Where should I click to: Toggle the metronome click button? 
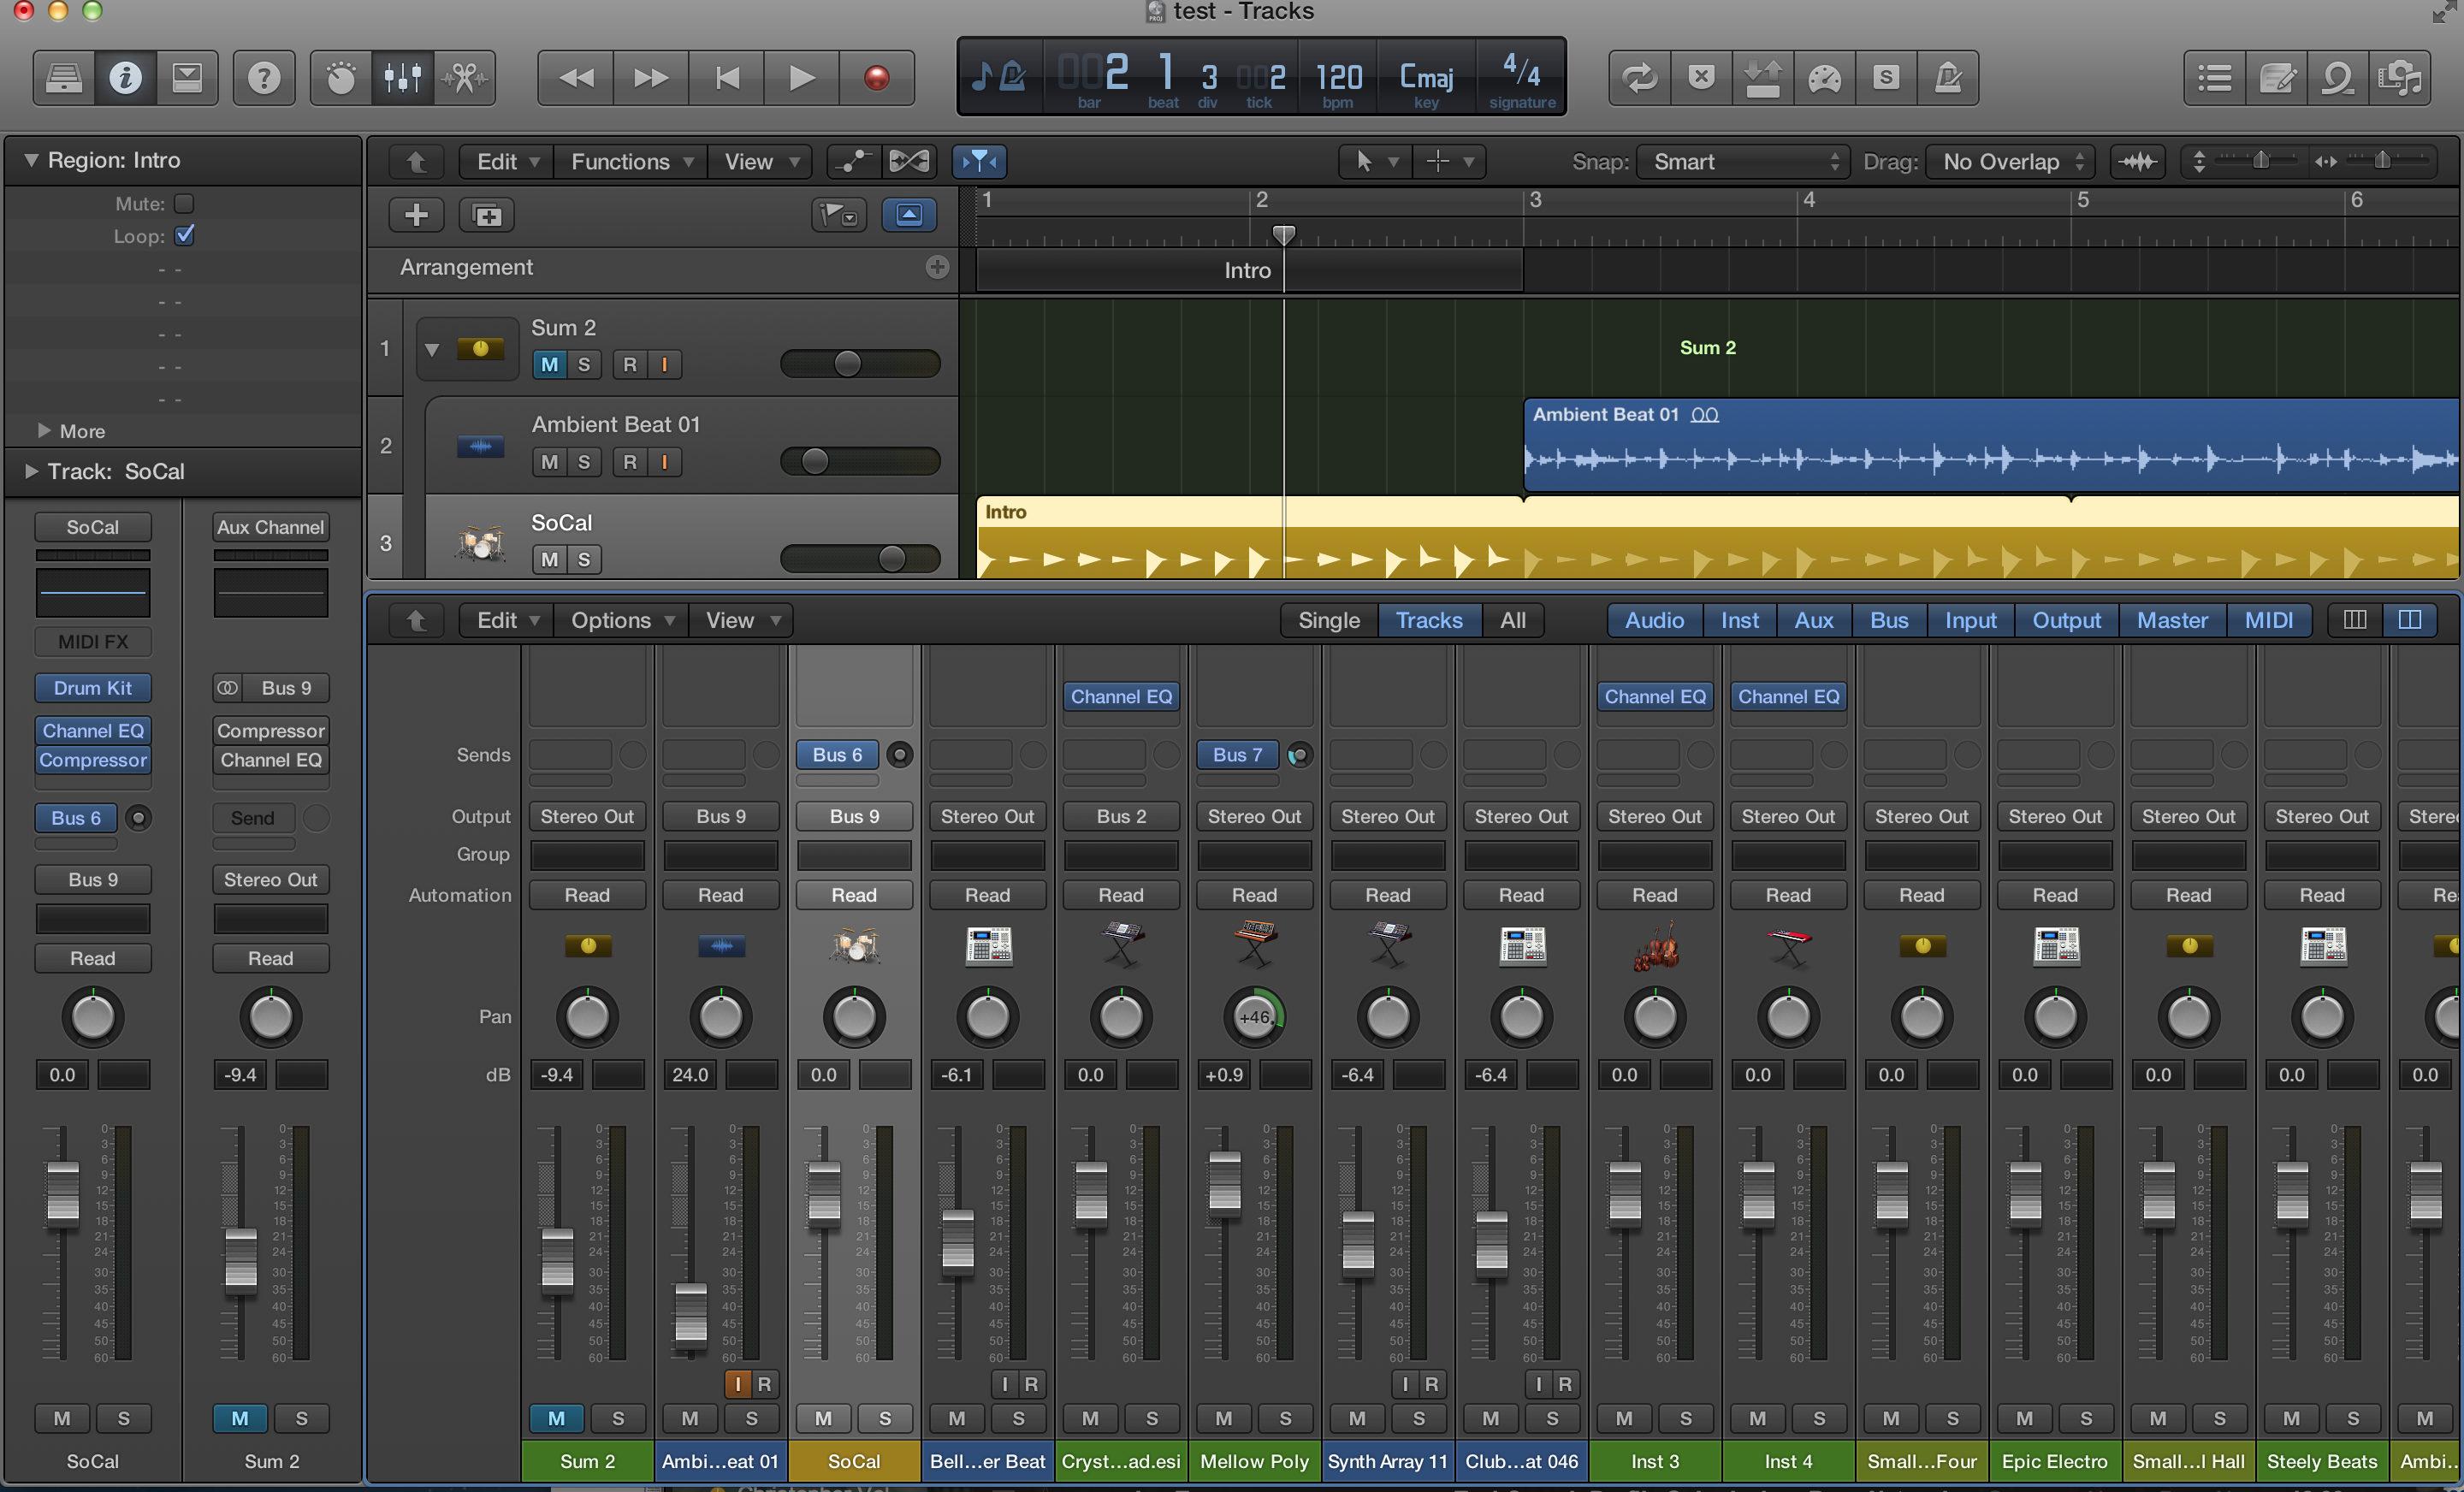coord(1948,77)
